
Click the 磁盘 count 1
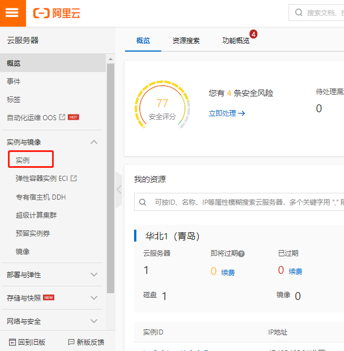164,296
